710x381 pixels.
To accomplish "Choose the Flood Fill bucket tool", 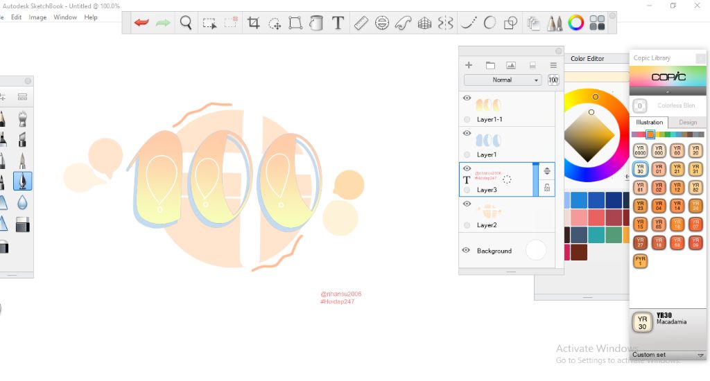I will coord(316,23).
